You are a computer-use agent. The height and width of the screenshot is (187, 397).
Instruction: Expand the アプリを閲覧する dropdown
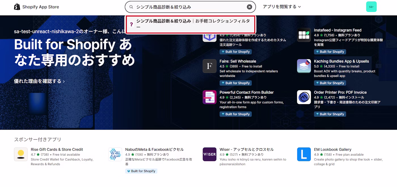(x=282, y=7)
